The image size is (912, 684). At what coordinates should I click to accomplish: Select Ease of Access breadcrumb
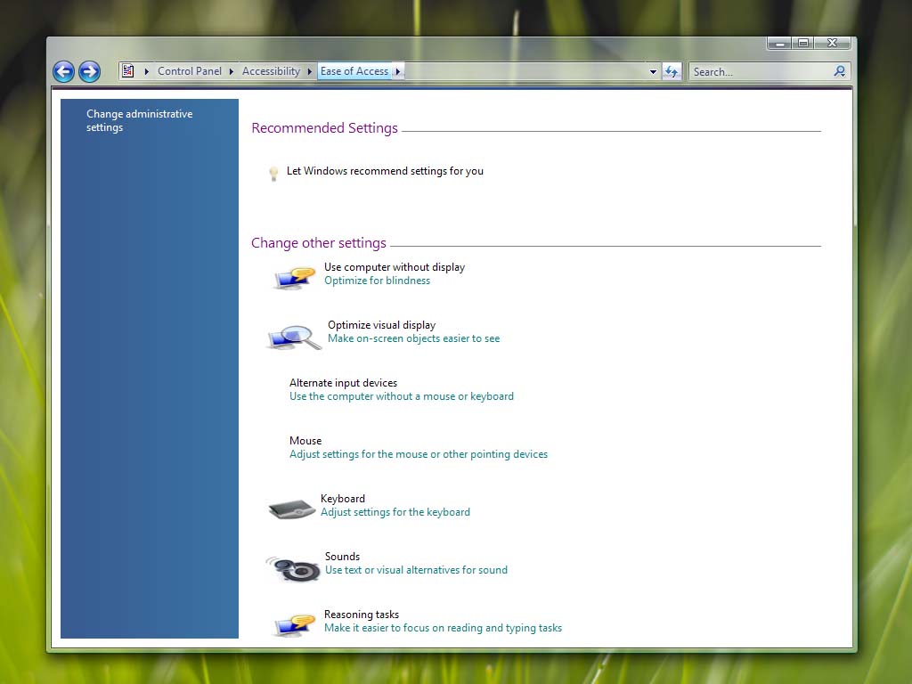(354, 71)
